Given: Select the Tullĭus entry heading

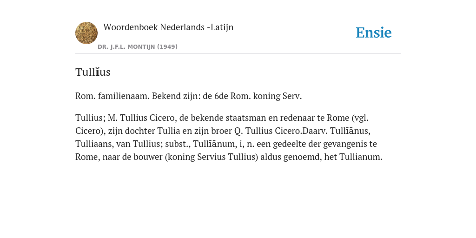Looking at the screenshot, I should click(x=93, y=72).
